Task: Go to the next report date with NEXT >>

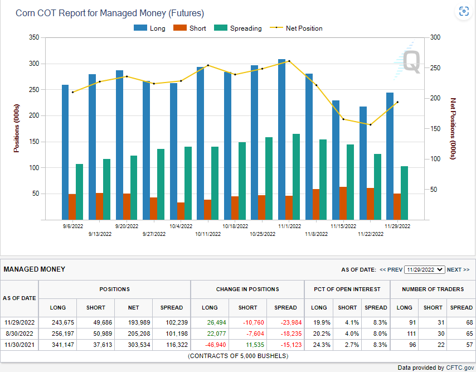Action: click(458, 270)
